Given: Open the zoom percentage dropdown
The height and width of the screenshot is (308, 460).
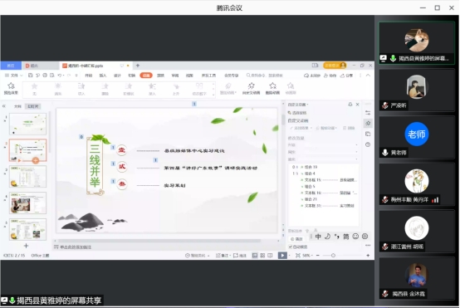Looking at the screenshot, I should (x=307, y=256).
